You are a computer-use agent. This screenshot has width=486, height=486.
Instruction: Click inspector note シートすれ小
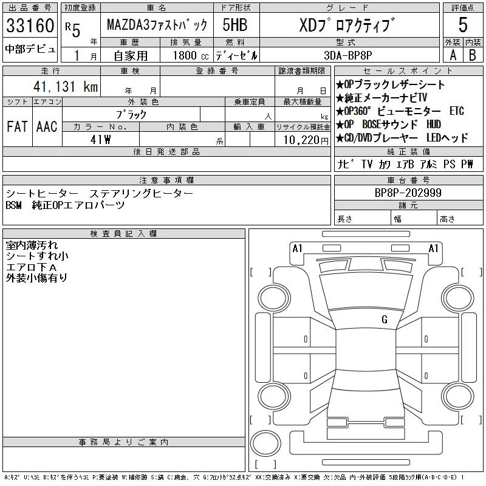coord(37,256)
